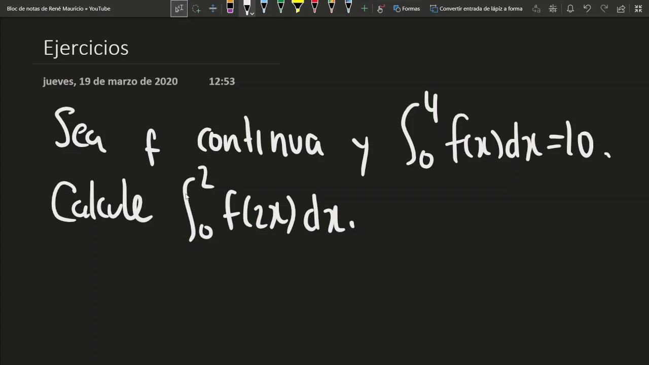Select the eraser tool
Viewport: 649px width, 365px height.
[230, 8]
